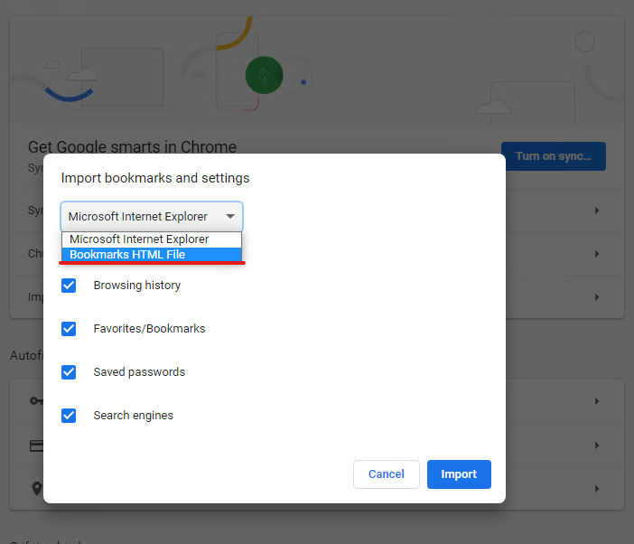Cancel the import dialog
This screenshot has width=634, height=544.
pyautogui.click(x=387, y=474)
